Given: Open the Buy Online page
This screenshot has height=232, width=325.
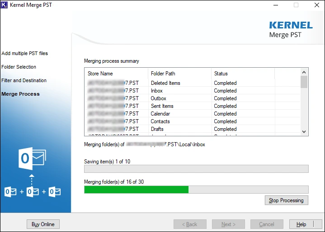Looking at the screenshot, I should (x=43, y=224).
